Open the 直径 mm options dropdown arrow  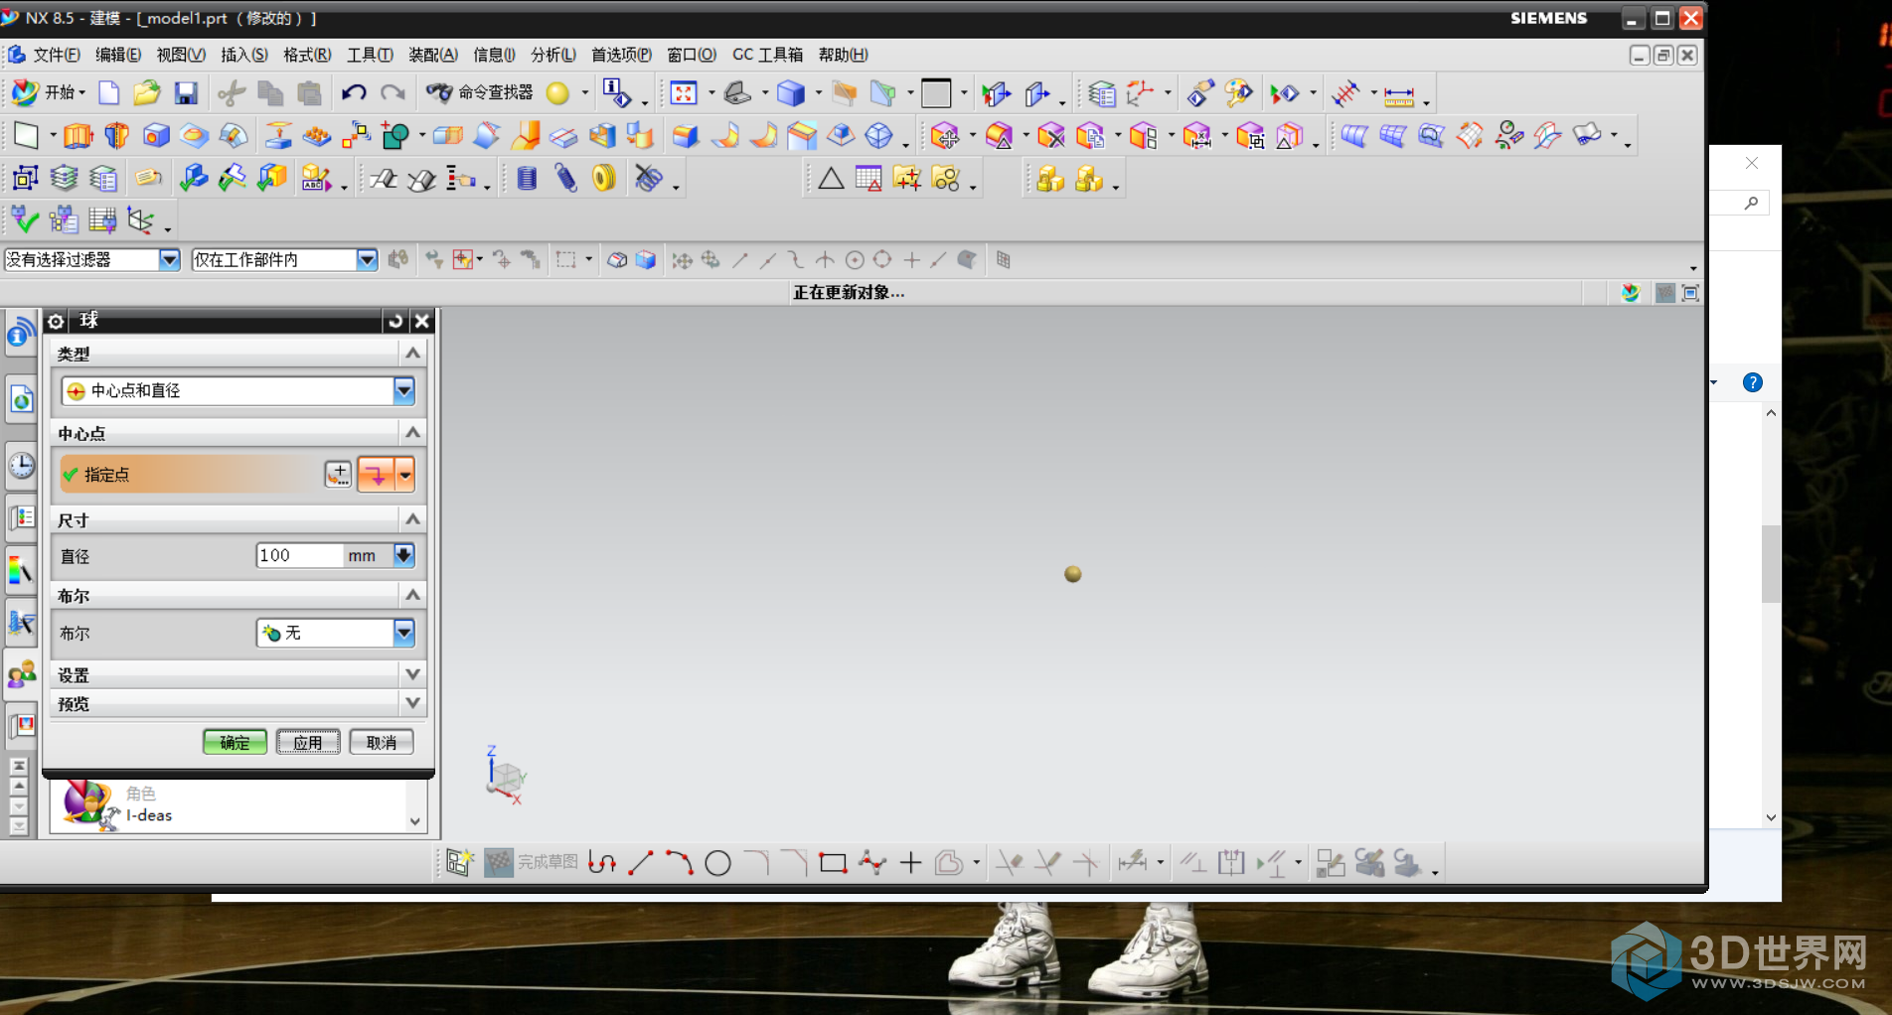pos(403,555)
